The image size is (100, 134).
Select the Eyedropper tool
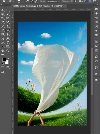click(3, 22)
